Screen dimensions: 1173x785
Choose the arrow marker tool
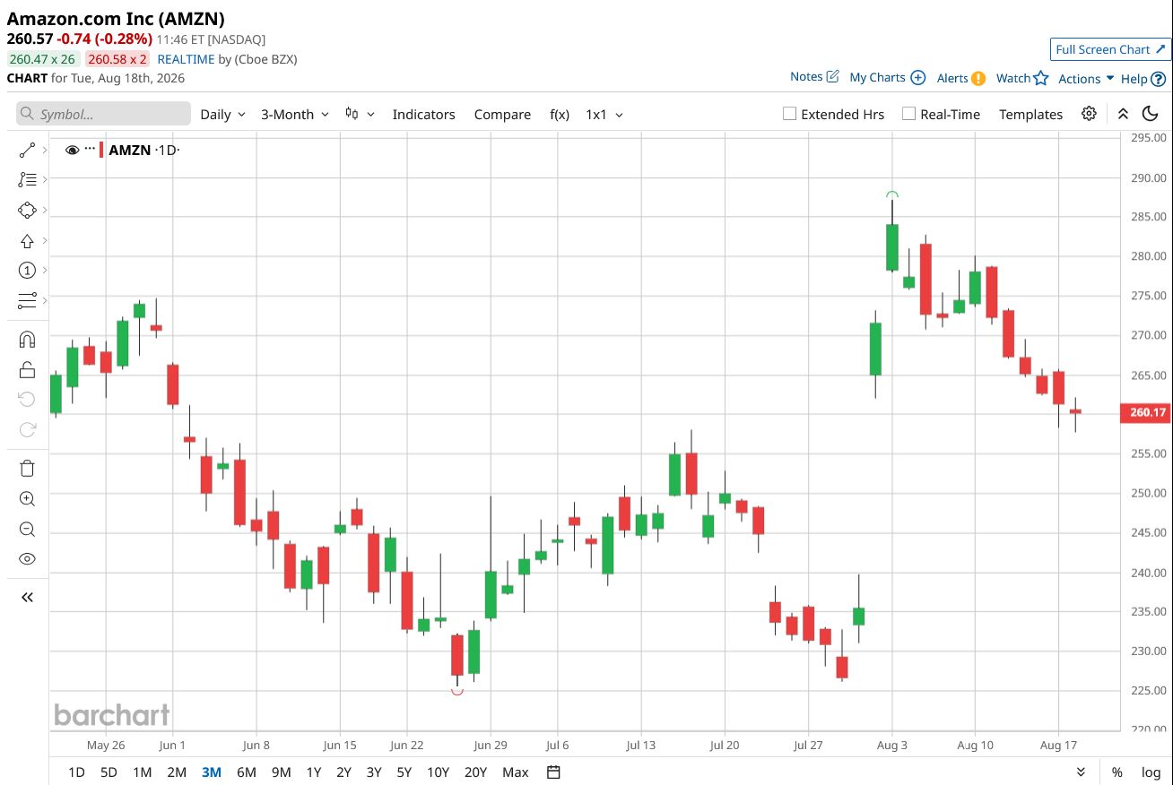coord(27,241)
